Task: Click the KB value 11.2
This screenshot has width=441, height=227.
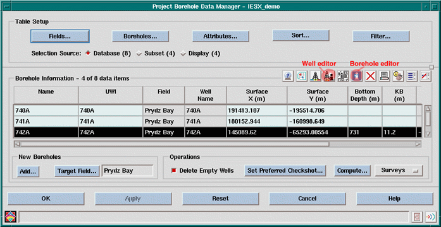Action: [399, 132]
